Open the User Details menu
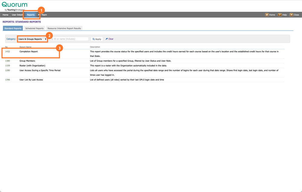The height and width of the screenshot is (192, 302). tap(17, 15)
